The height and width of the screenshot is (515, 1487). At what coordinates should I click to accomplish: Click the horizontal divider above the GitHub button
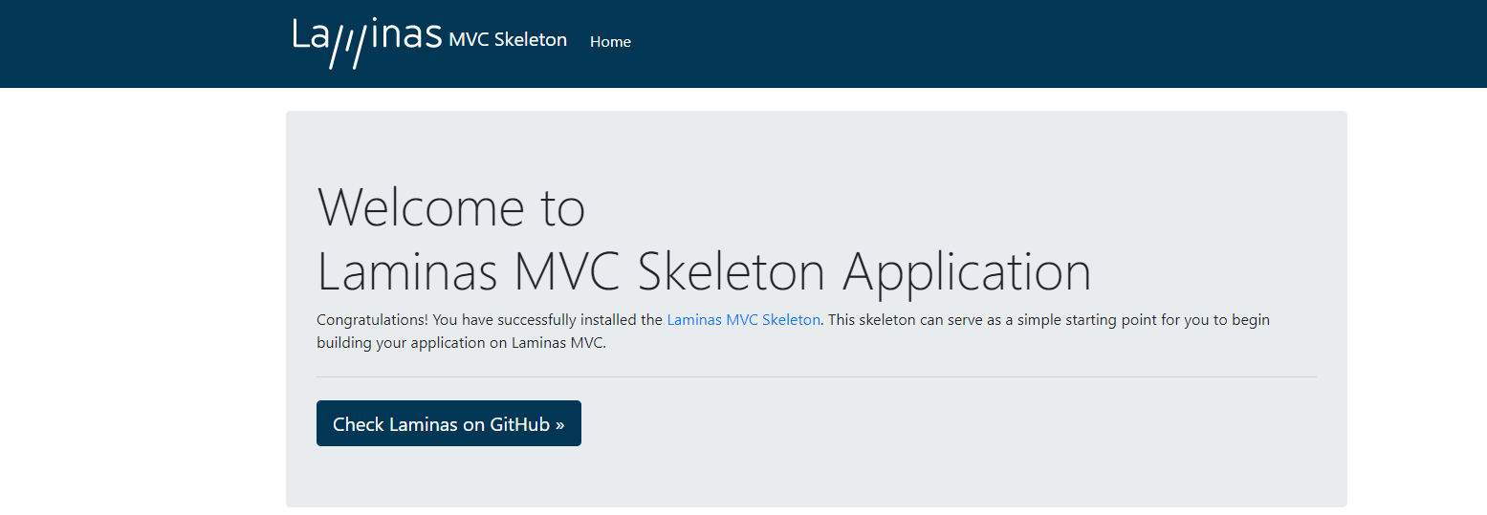coord(817,377)
